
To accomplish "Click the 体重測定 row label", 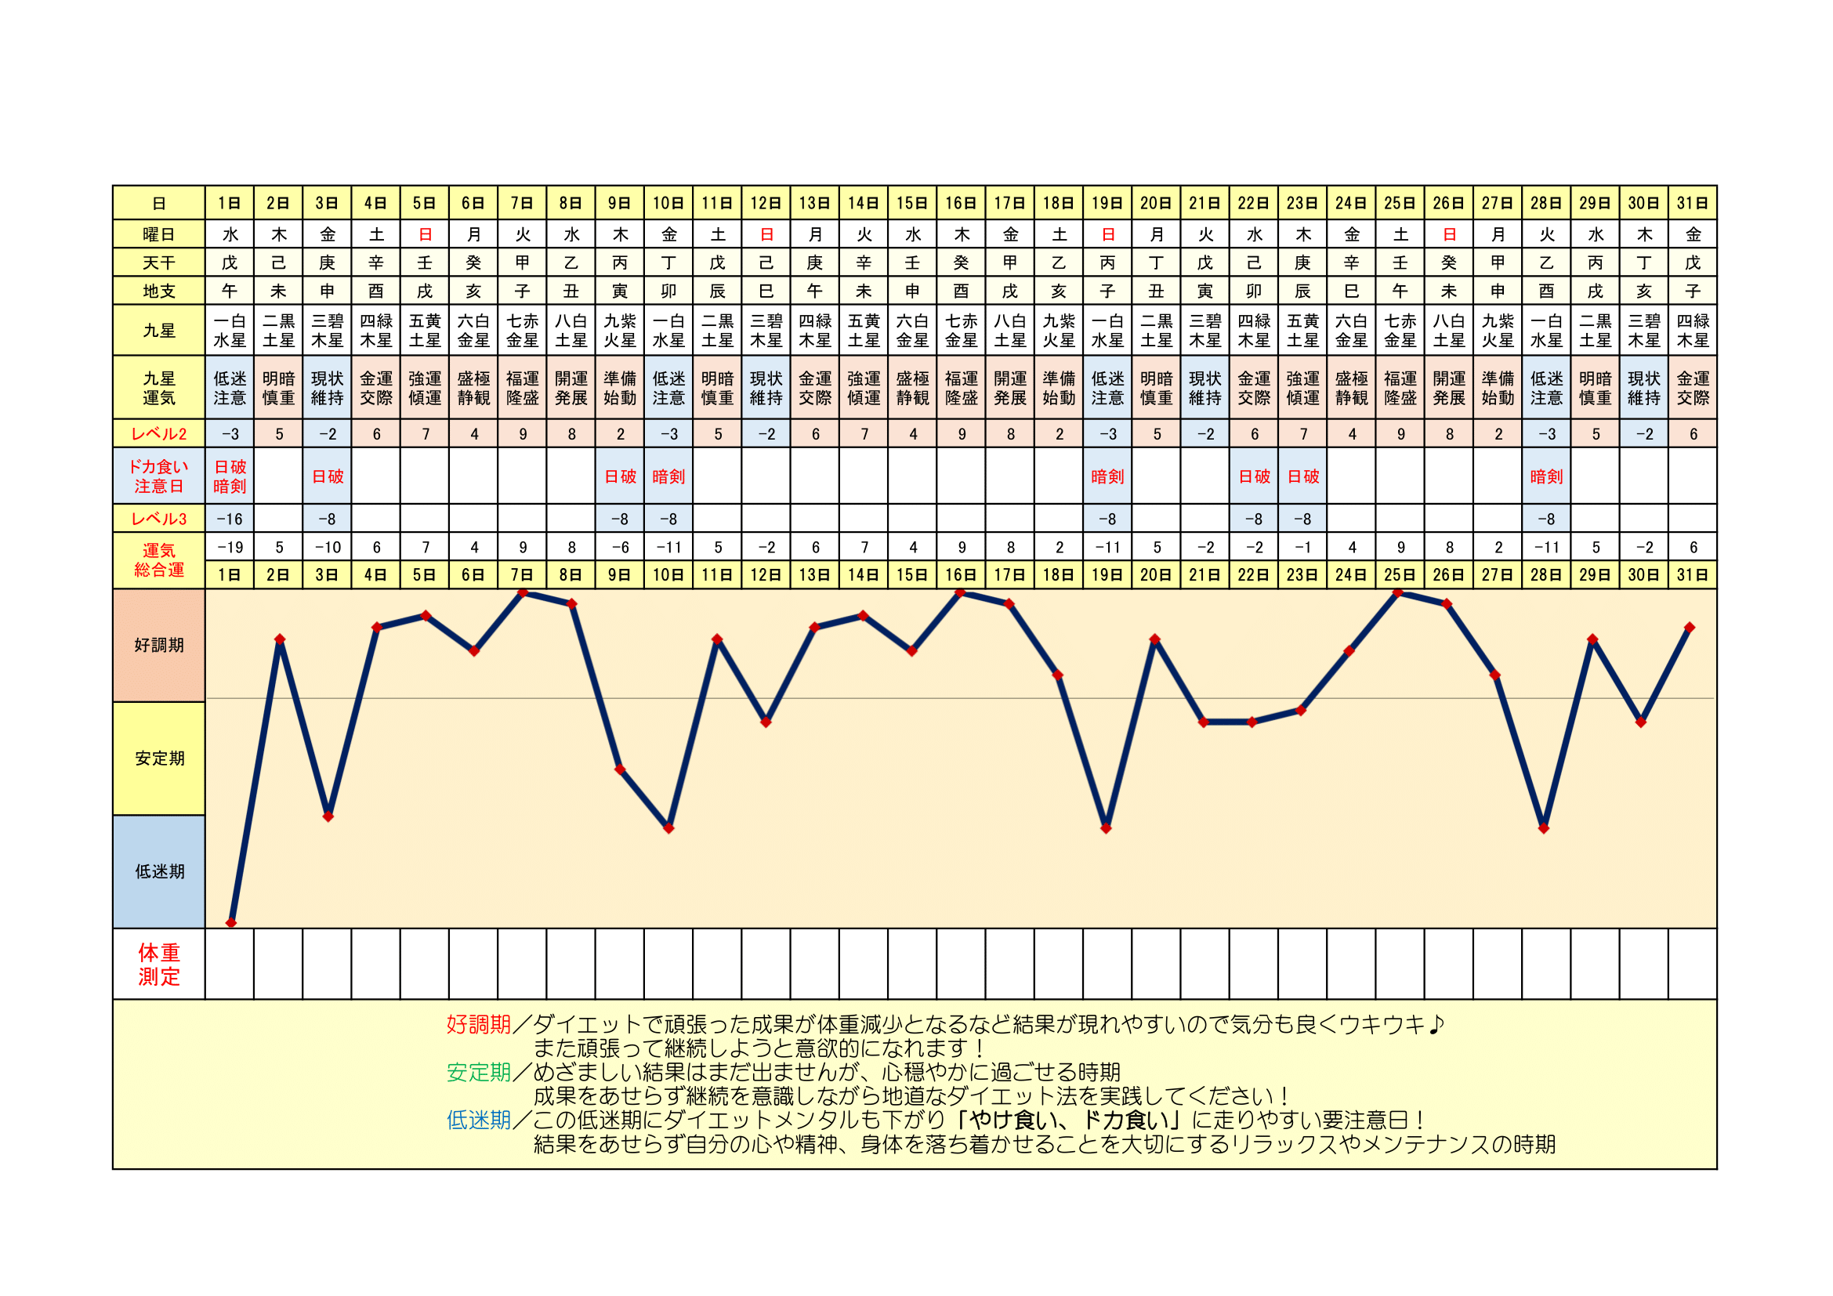I will click(x=159, y=963).
